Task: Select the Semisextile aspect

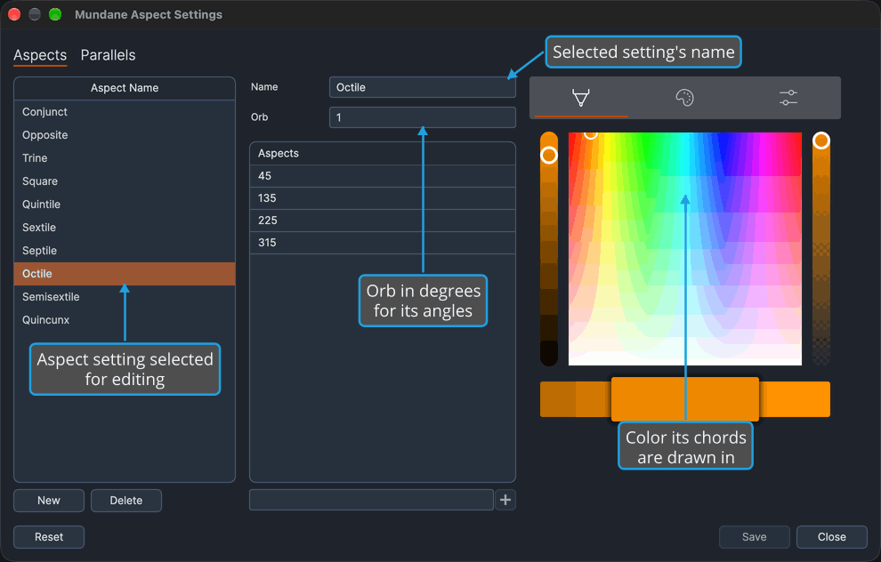Action: (x=125, y=296)
